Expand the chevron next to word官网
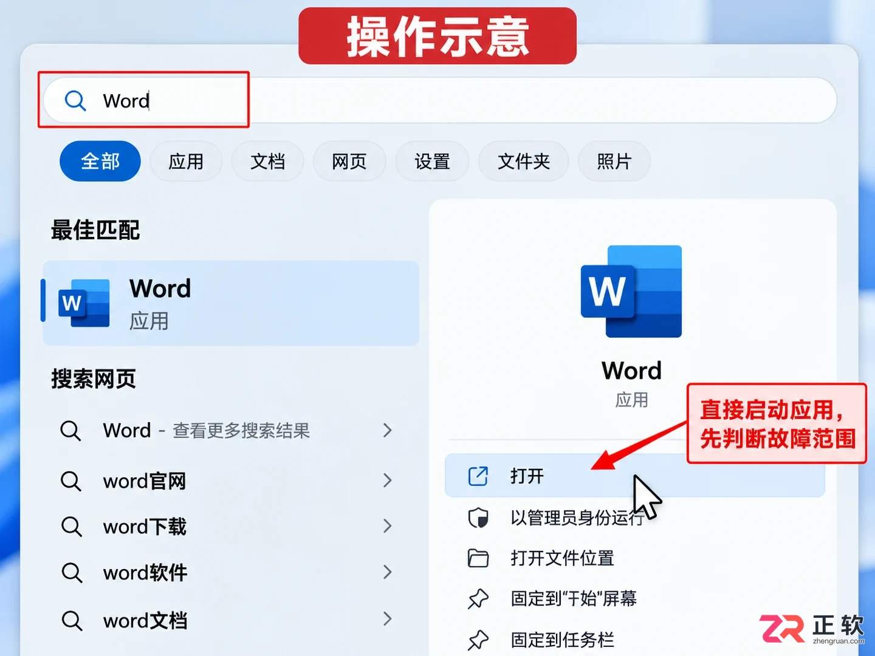Image resolution: width=875 pixels, height=656 pixels. tap(388, 480)
